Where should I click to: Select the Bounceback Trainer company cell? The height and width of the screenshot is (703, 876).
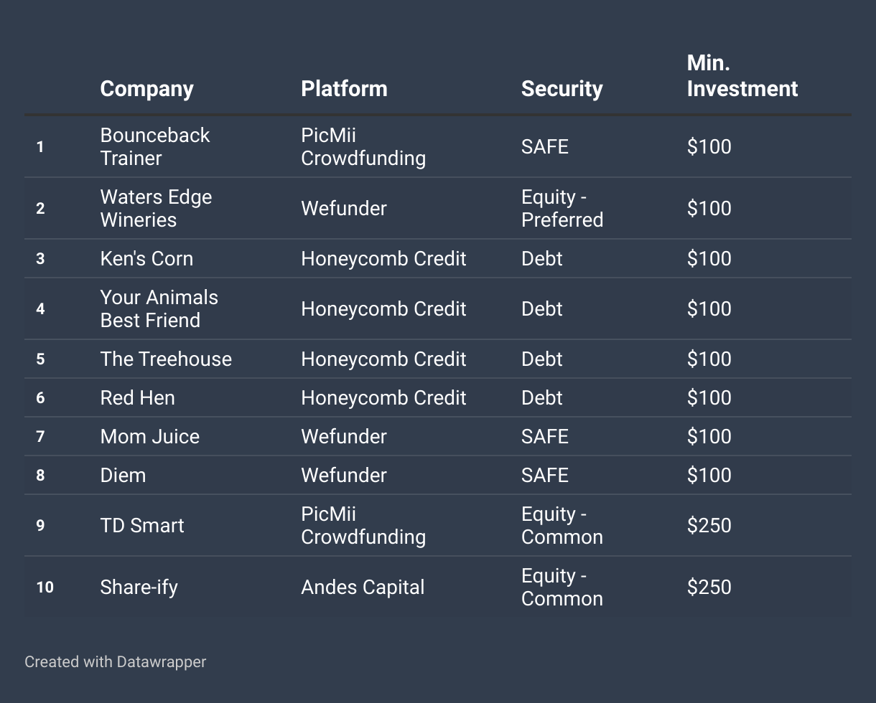coord(155,146)
